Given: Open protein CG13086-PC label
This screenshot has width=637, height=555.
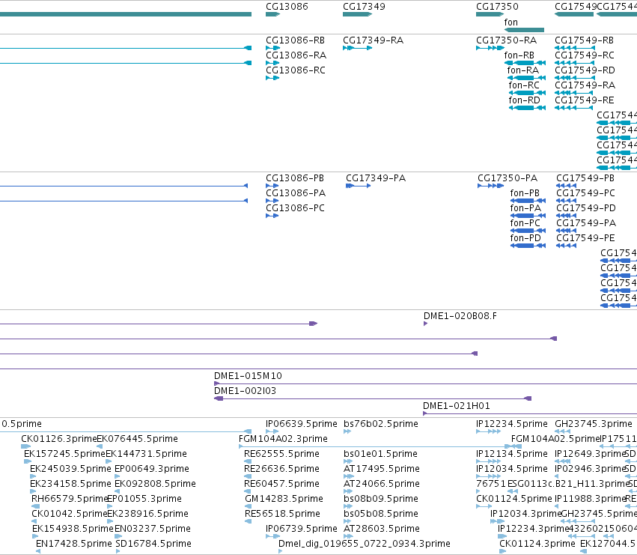Looking at the screenshot, I should pyautogui.click(x=296, y=208).
